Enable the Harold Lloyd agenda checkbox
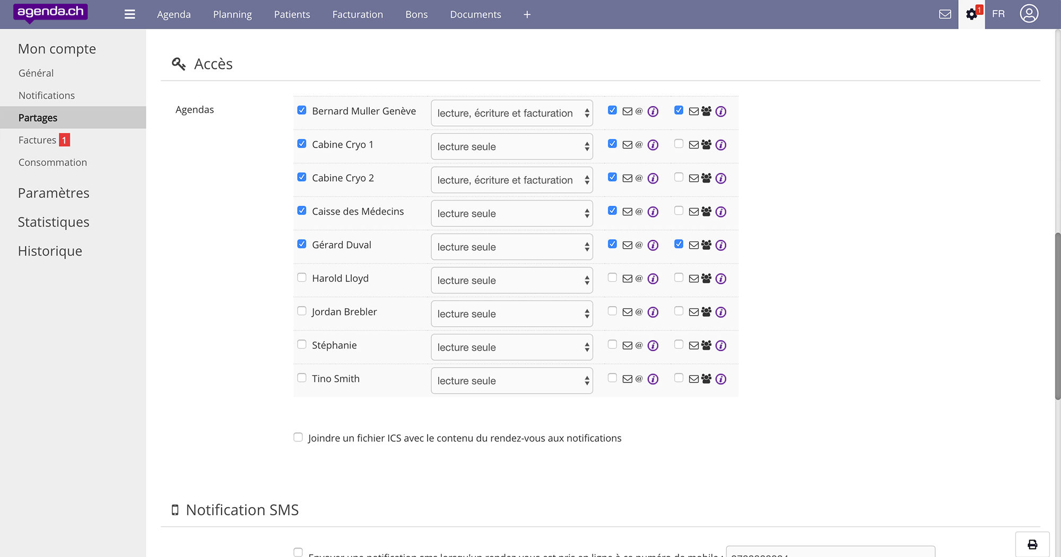Image resolution: width=1061 pixels, height=557 pixels. coord(302,277)
